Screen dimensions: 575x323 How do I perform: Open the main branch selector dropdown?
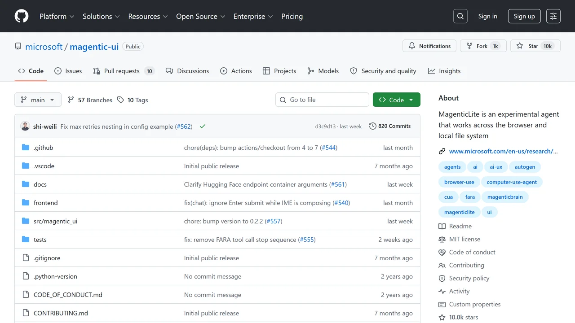38,100
